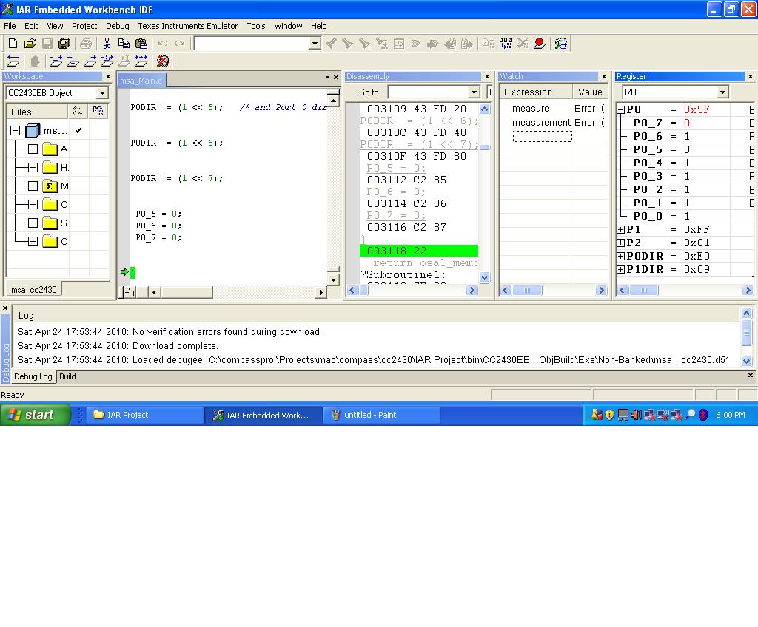Click the workspace build status column icon

point(98,111)
